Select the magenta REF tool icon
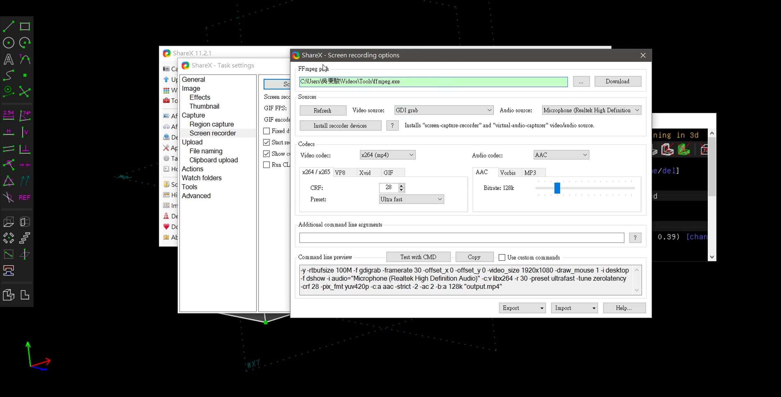The image size is (781, 397). [25, 198]
